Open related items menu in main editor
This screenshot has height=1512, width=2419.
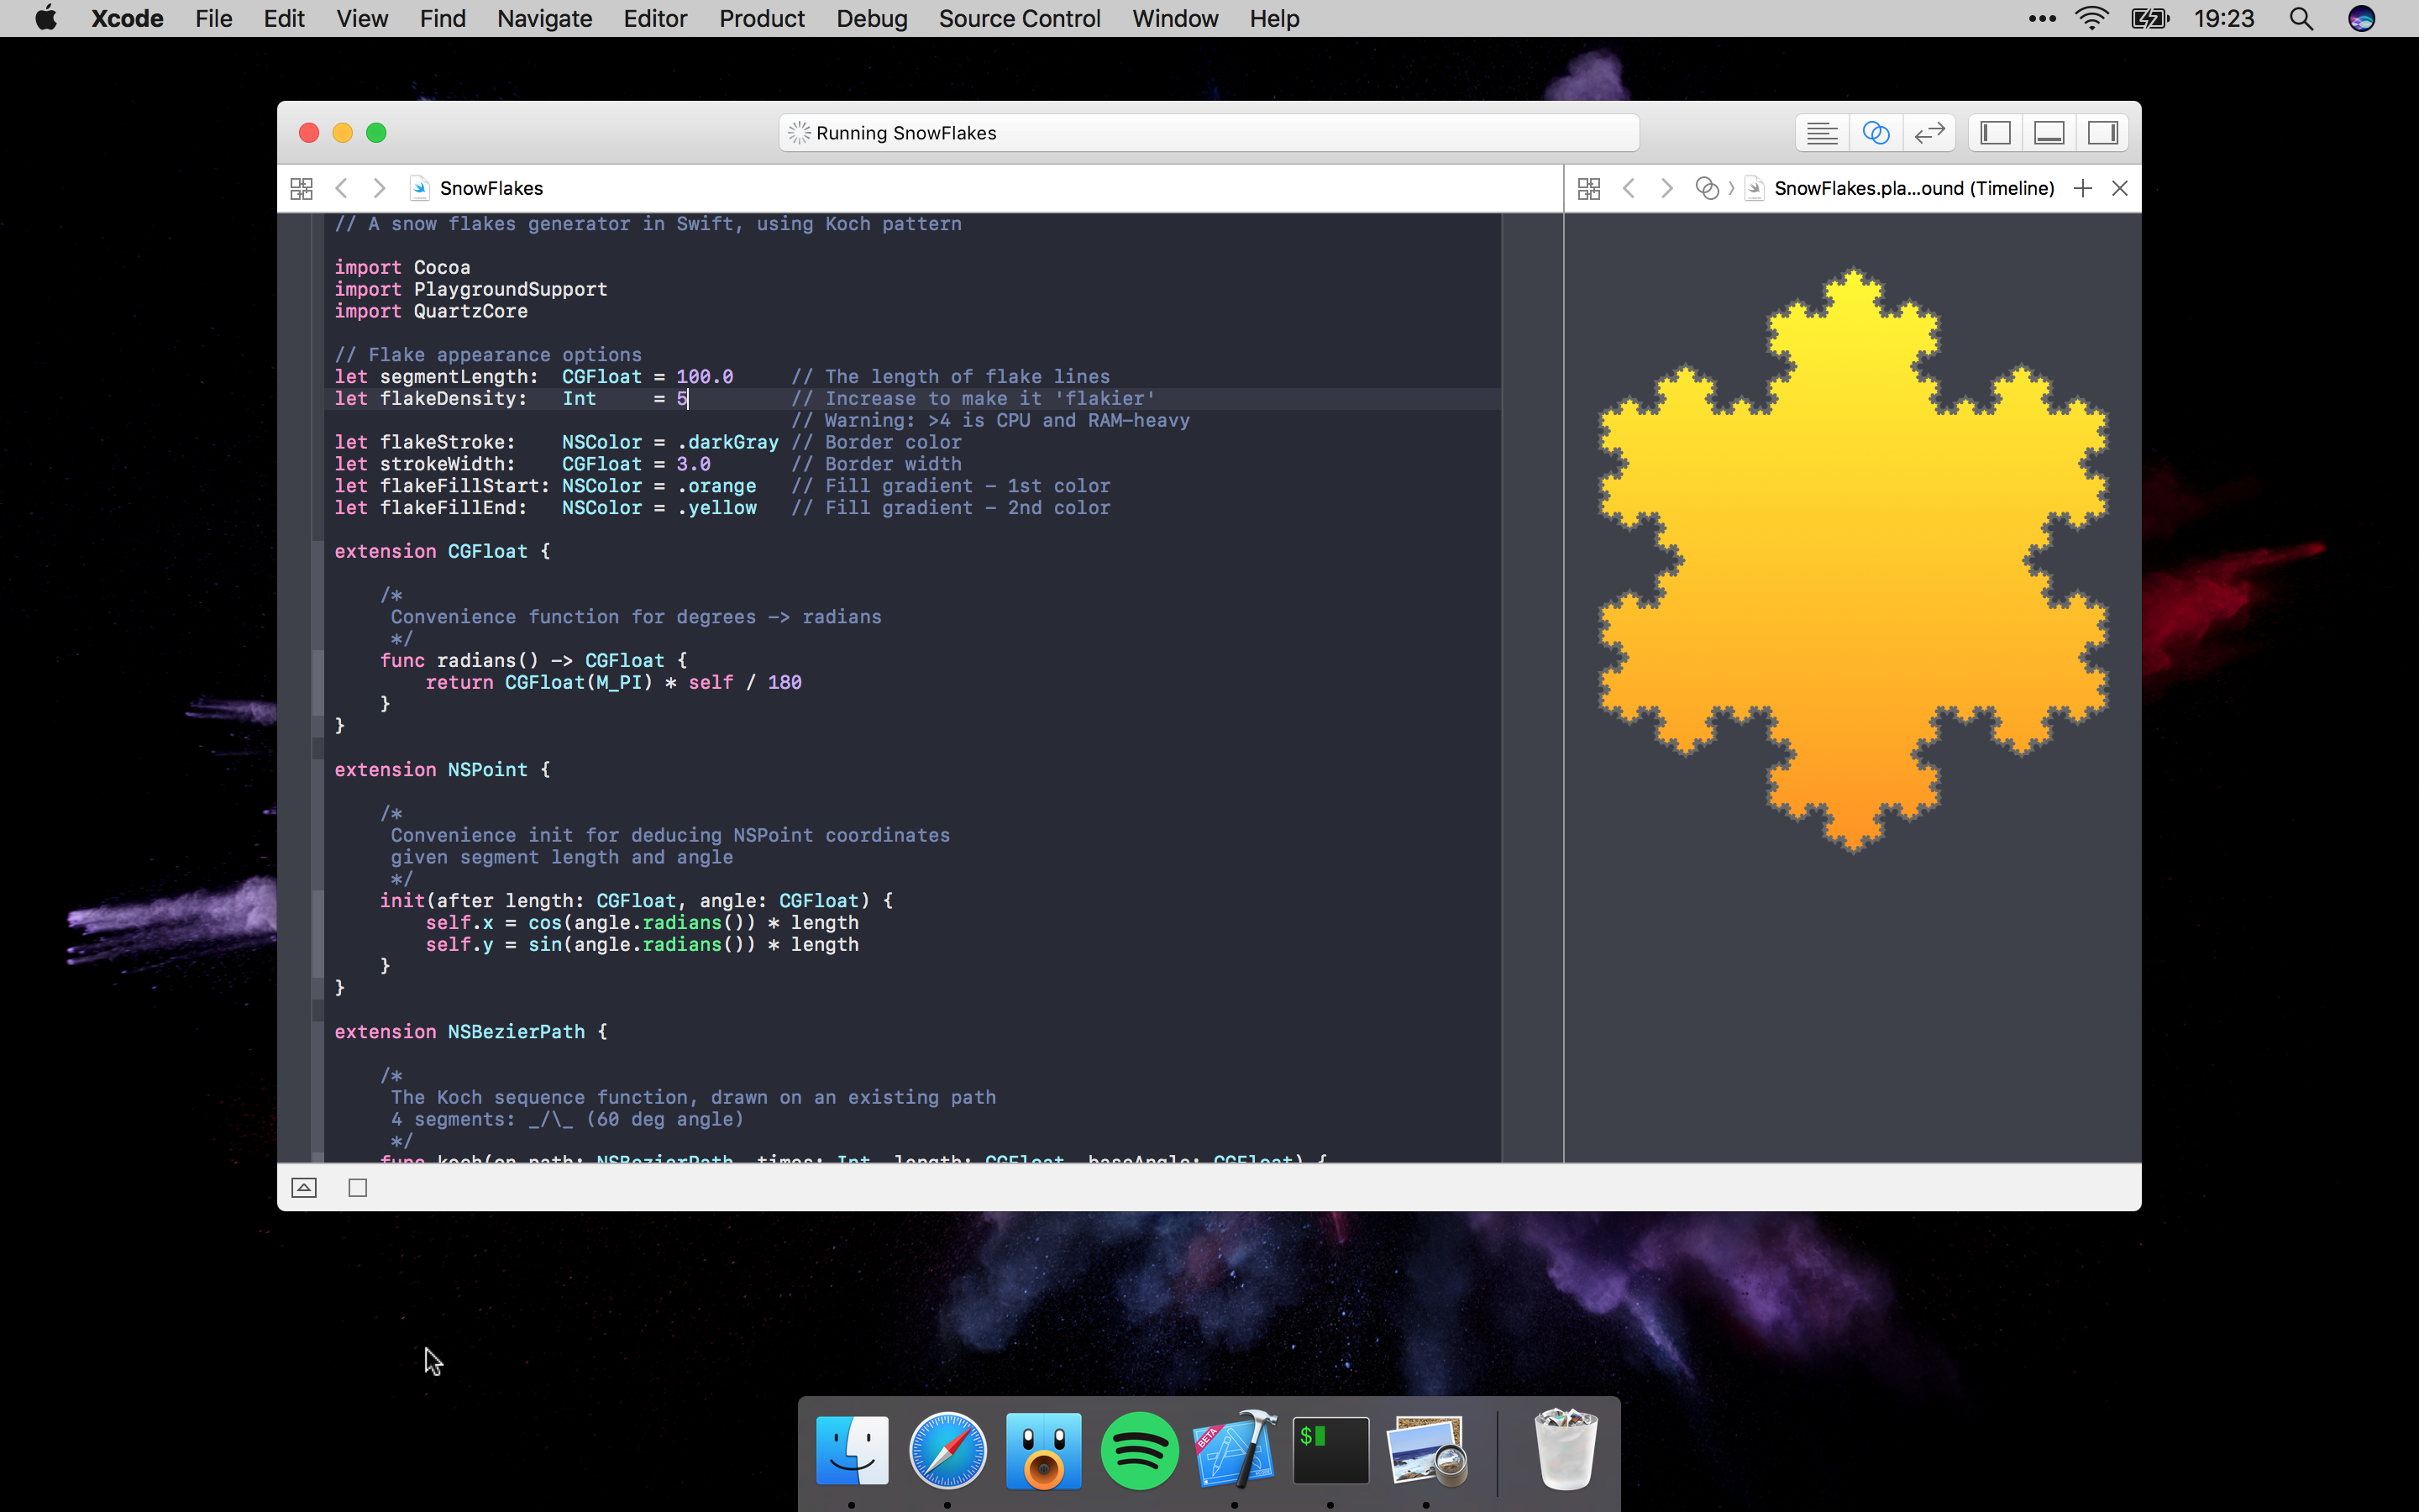pyautogui.click(x=301, y=188)
